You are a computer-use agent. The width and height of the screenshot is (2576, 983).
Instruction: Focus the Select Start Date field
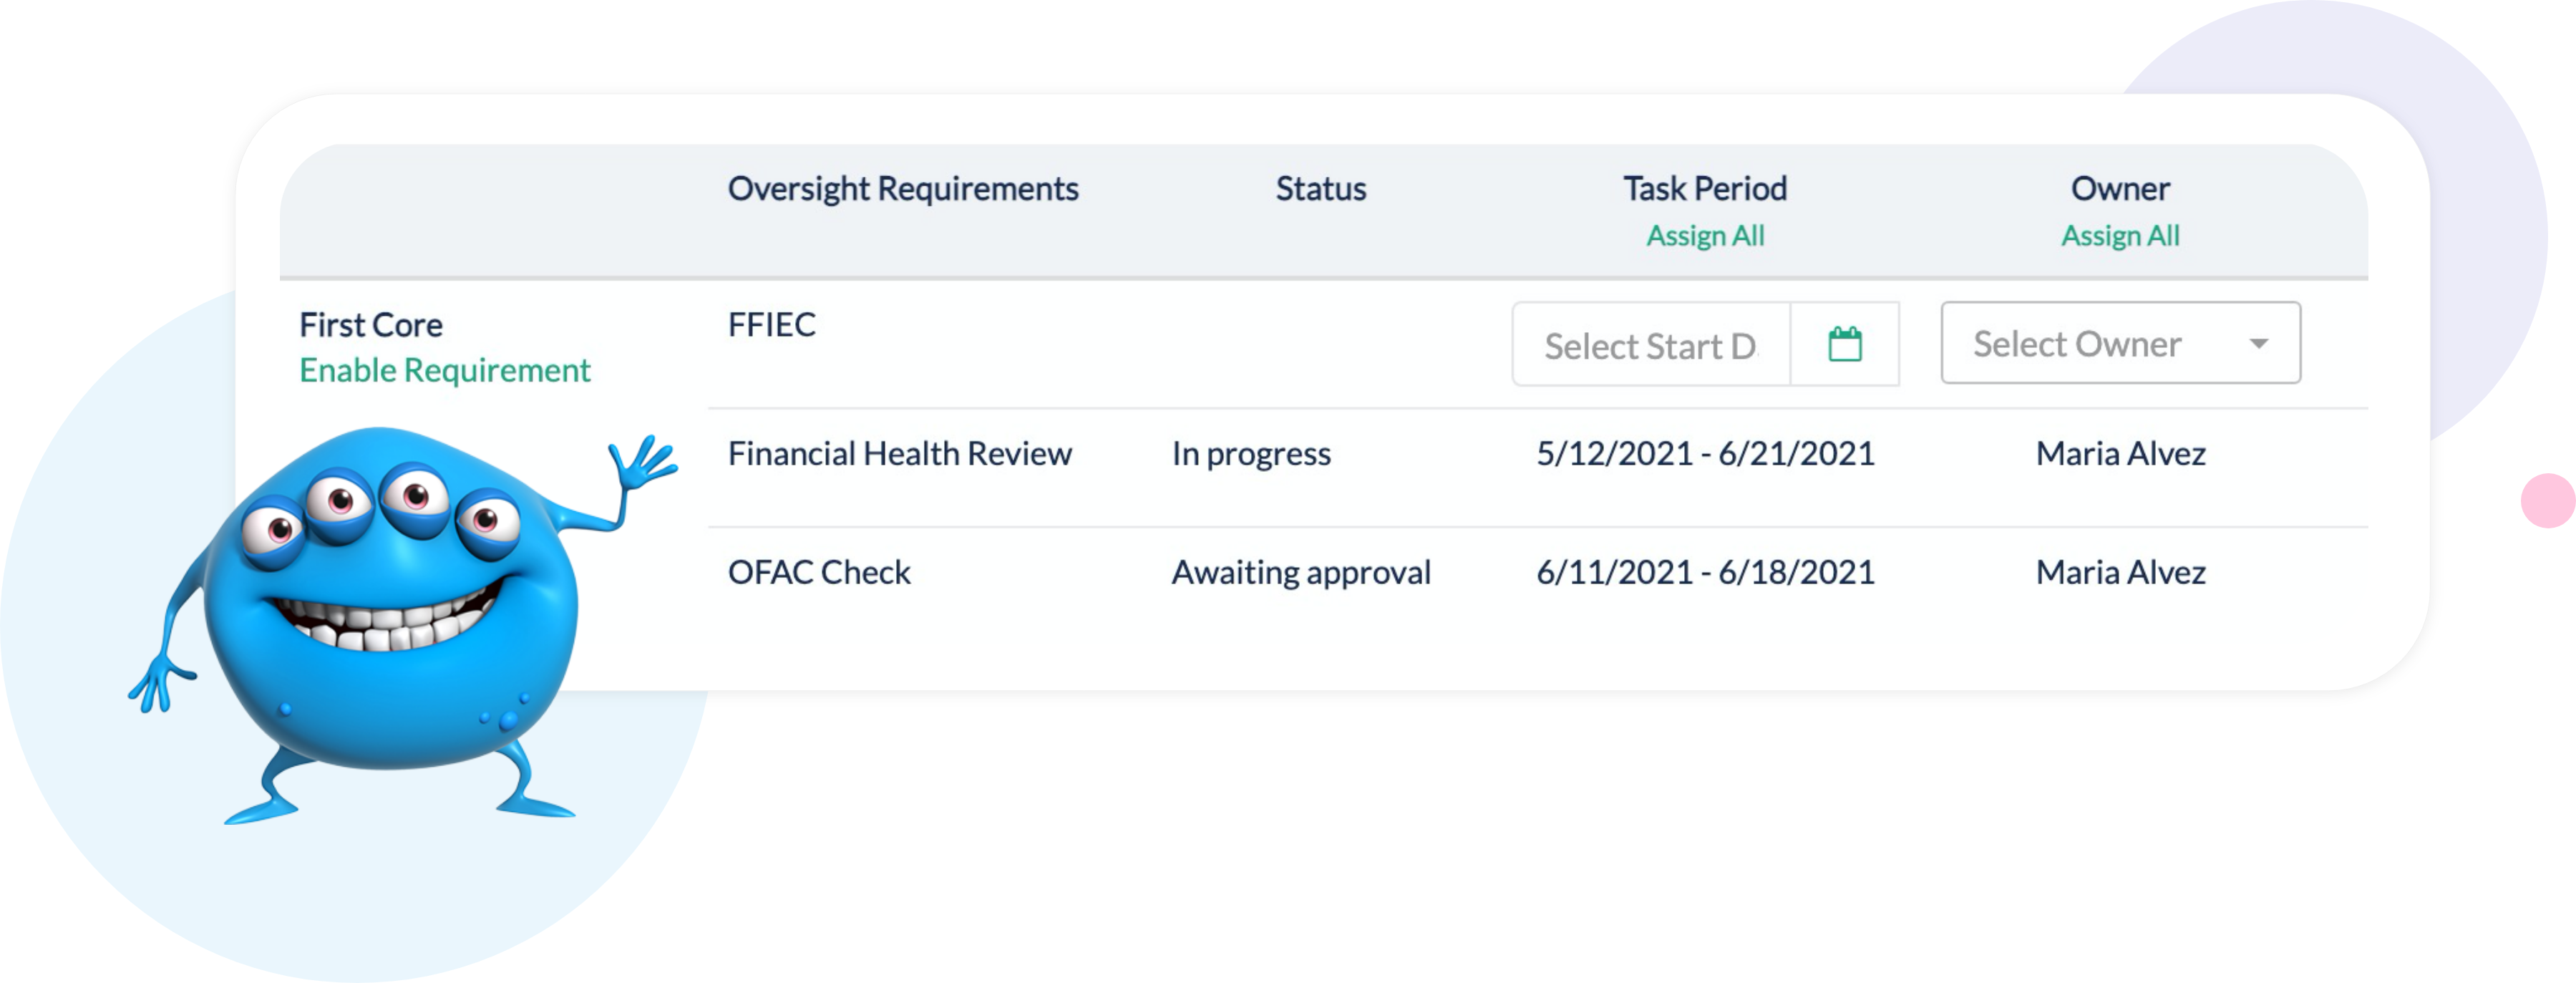pos(1651,346)
